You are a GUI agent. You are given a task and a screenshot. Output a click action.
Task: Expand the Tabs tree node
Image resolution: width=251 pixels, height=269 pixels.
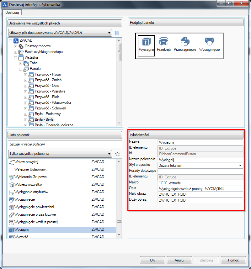[x=20, y=63]
